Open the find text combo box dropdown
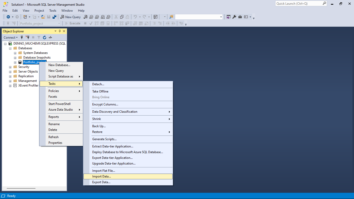 click(x=221, y=17)
